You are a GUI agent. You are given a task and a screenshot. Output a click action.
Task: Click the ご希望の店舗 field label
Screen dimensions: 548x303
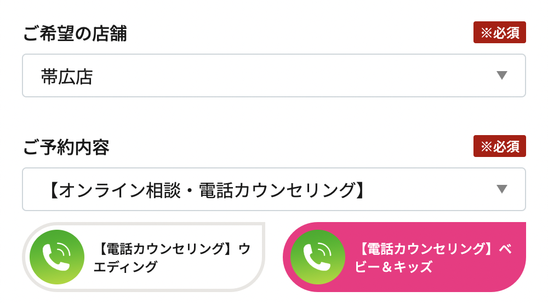[x=75, y=33]
